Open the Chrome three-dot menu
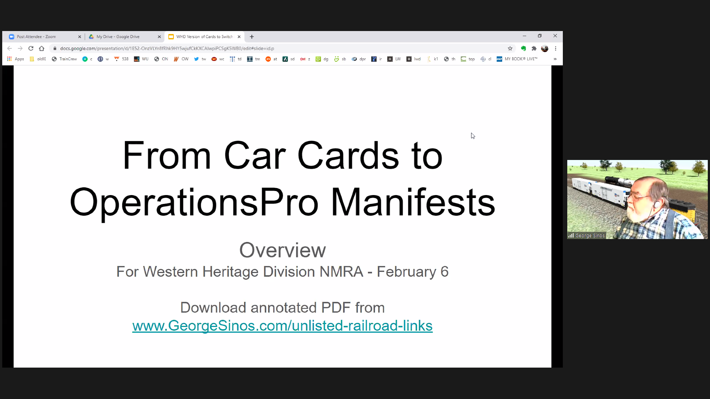Screen dimensions: 710x399 point(555,48)
